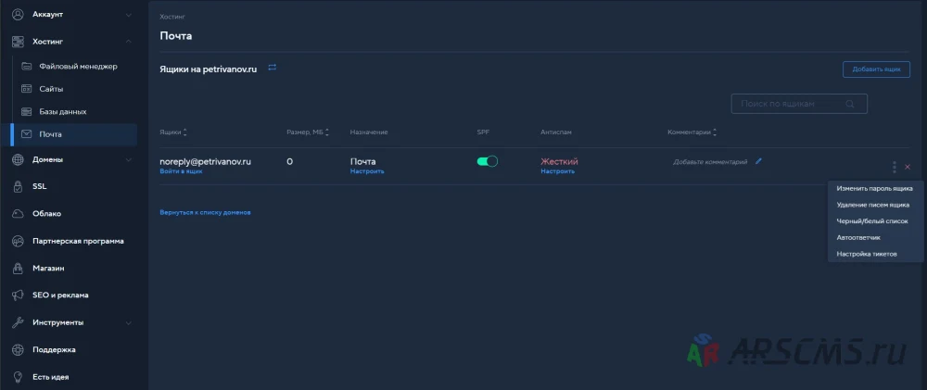Click Вернуться к списку доменов link
927x390 pixels.
205,212
